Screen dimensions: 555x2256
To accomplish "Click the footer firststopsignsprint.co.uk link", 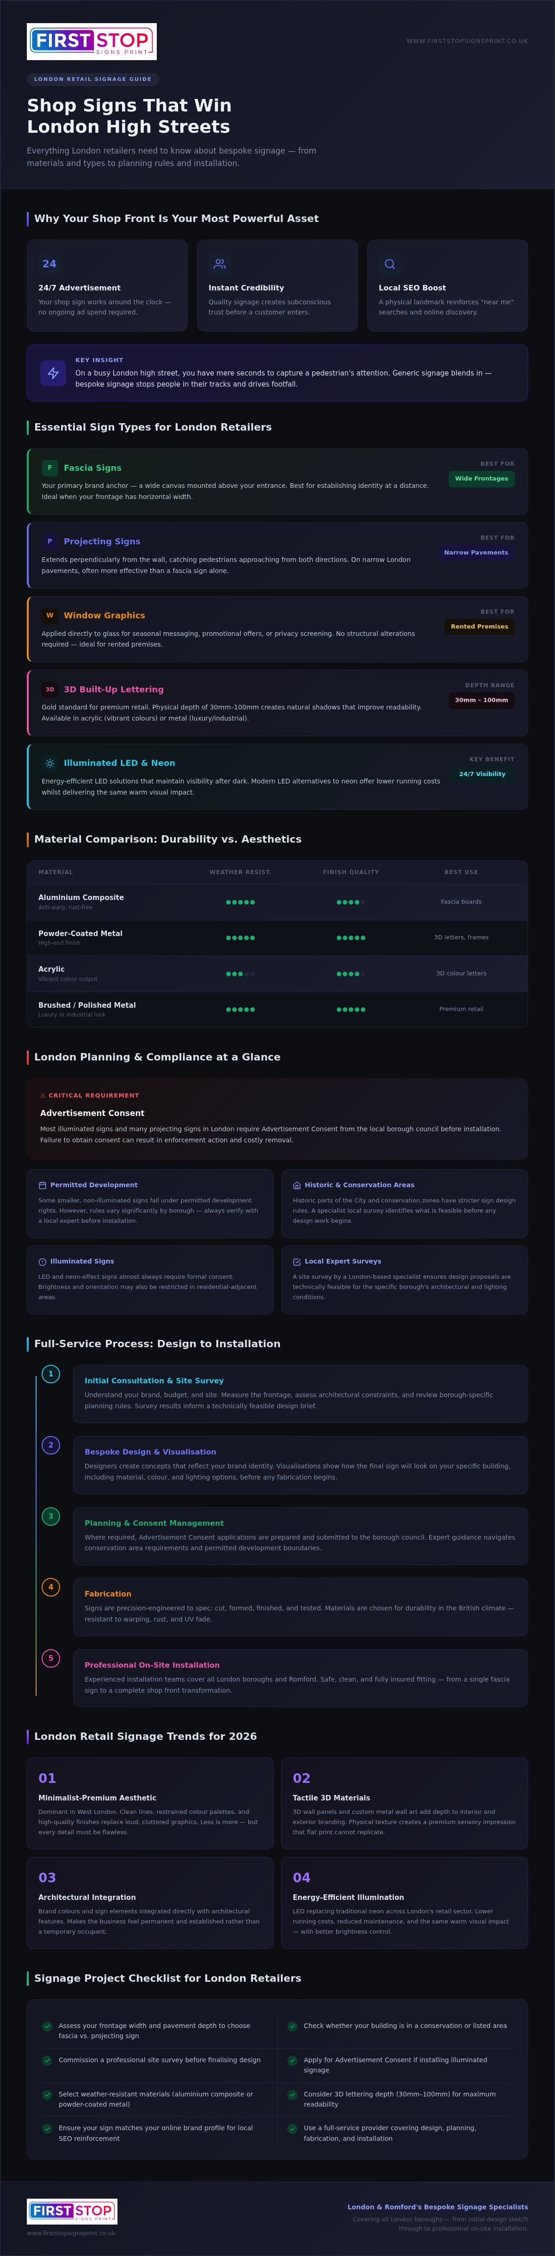I will tap(71, 2233).
